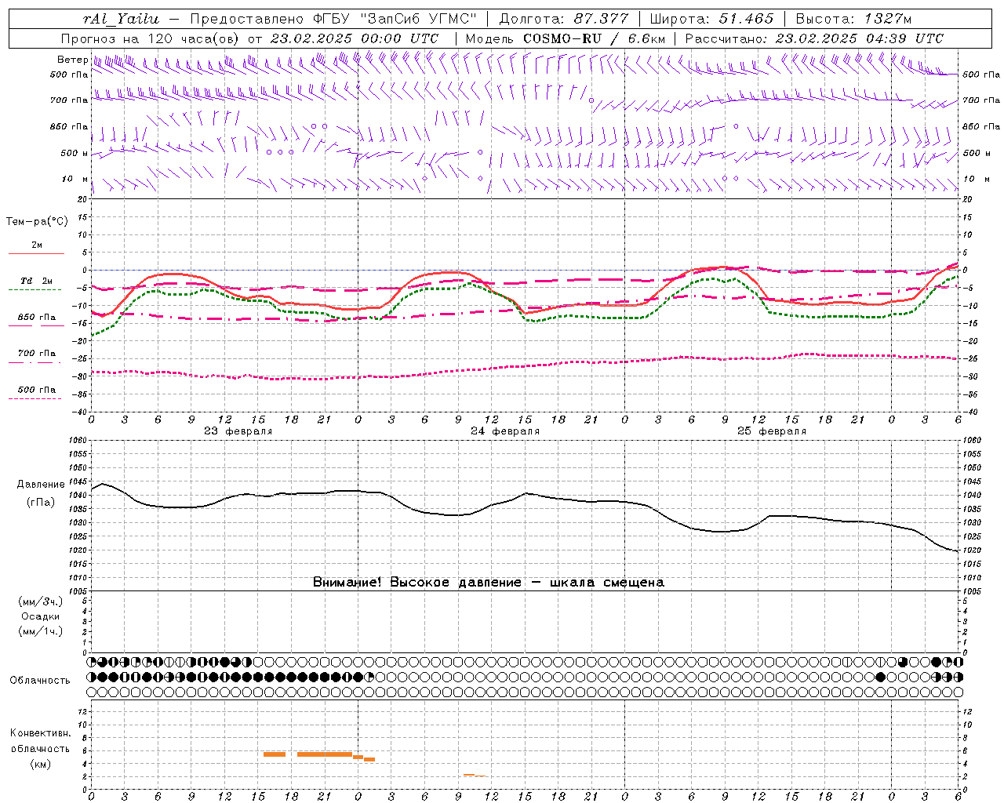The width and height of the screenshot is (1004, 803).
Task: Click the Td 2м dew point legend entry
Action: pos(36,281)
